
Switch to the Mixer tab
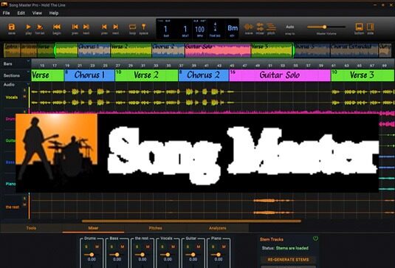[93, 228]
